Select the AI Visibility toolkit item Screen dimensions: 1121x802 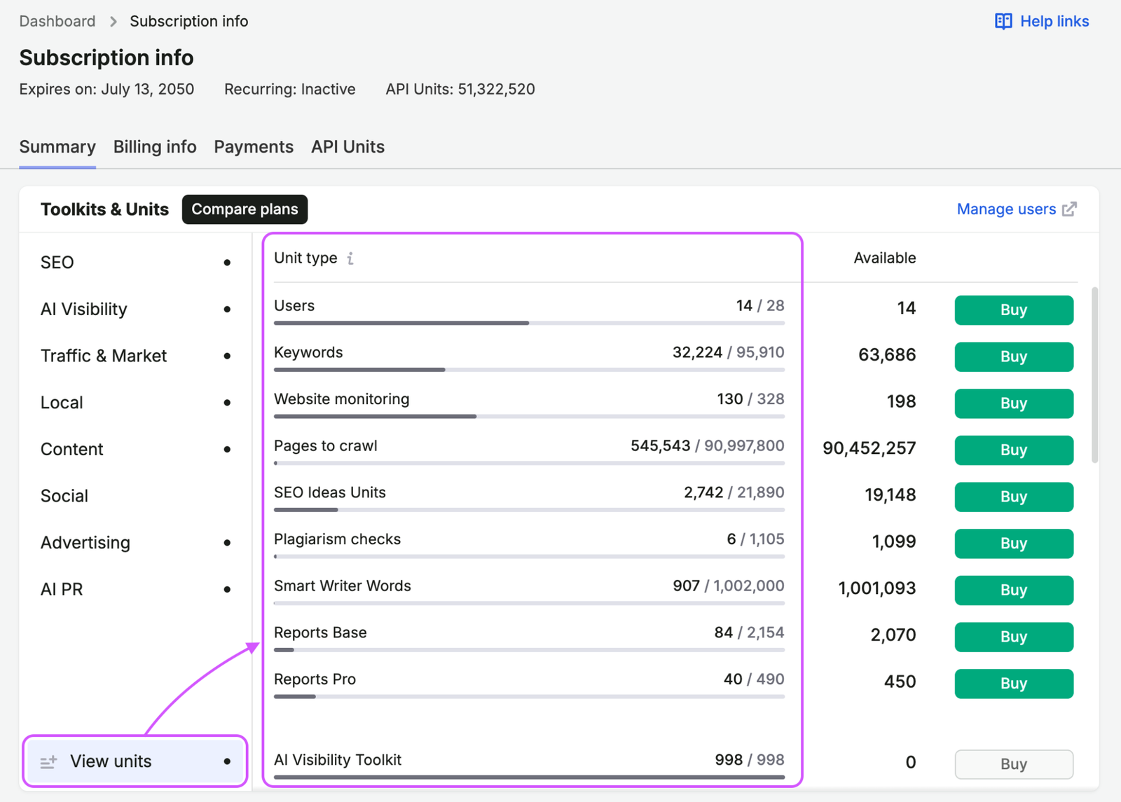click(135, 309)
